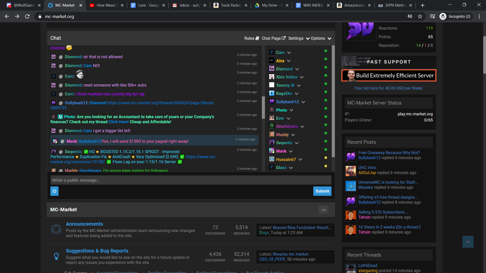The height and width of the screenshot is (273, 486).
Task: Open the Incognito profile indicator
Action: [x=456, y=16]
